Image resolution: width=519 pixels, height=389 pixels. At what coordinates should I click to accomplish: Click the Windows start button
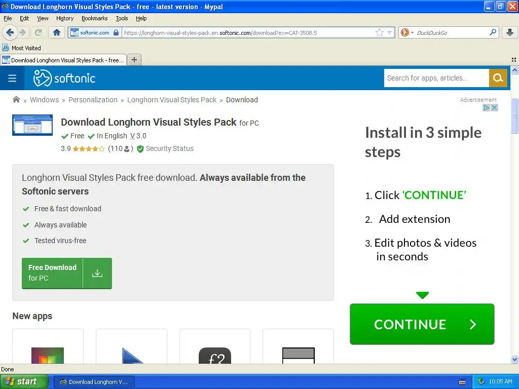coord(23,382)
